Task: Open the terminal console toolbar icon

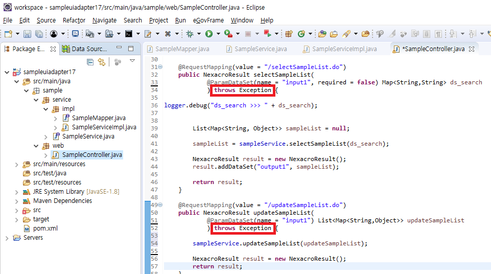Action: (129, 34)
